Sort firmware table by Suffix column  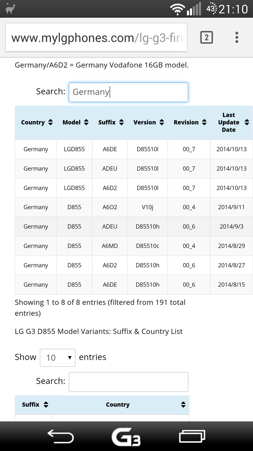(x=110, y=122)
